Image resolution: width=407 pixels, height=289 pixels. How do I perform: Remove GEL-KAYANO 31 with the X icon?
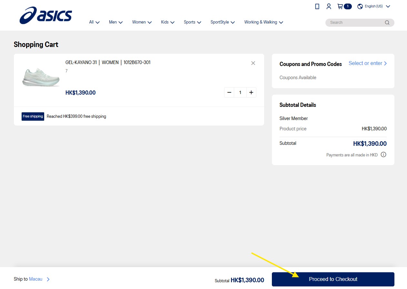coord(253,63)
